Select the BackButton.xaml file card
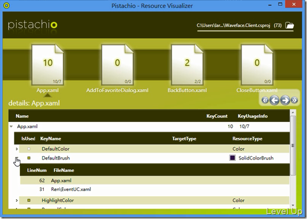This screenshot has width=307, height=219. pyautogui.click(x=187, y=65)
